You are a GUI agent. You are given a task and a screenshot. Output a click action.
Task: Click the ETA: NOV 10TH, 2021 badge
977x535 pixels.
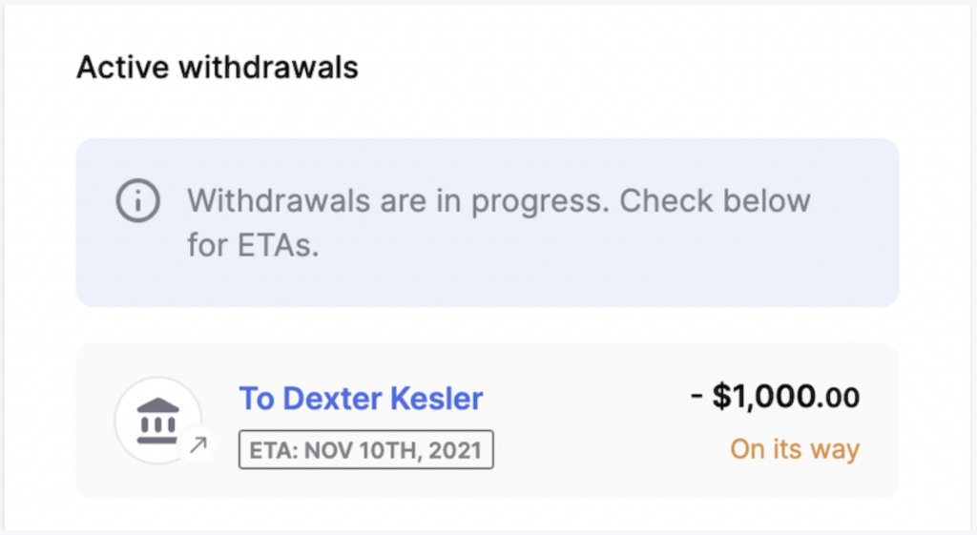pos(365,450)
